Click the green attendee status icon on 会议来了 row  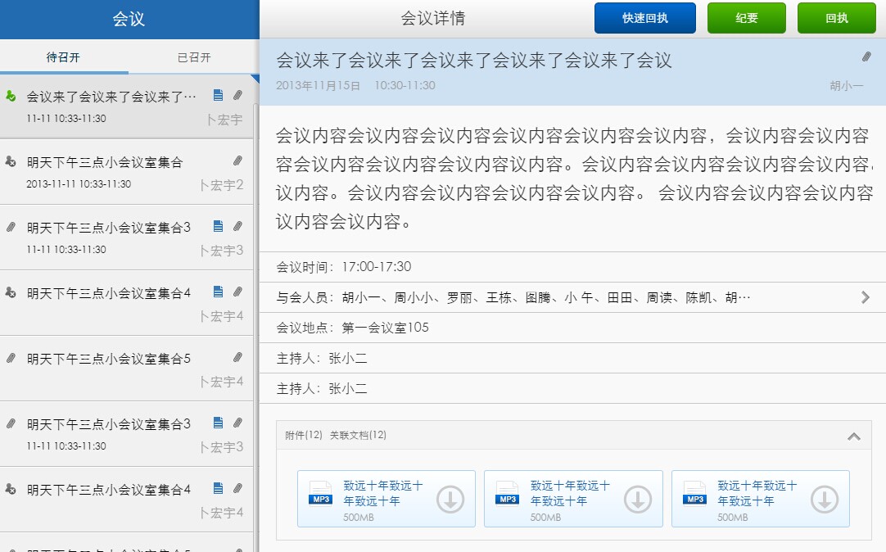click(11, 97)
